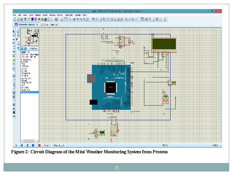The image size is (233, 175).
Task: Click the Zoom to Area icon
Action: pyautogui.click(x=87, y=19)
